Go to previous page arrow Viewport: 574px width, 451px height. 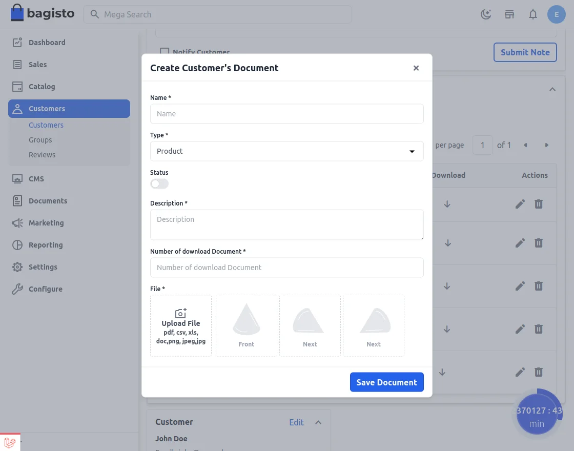[x=525, y=146]
